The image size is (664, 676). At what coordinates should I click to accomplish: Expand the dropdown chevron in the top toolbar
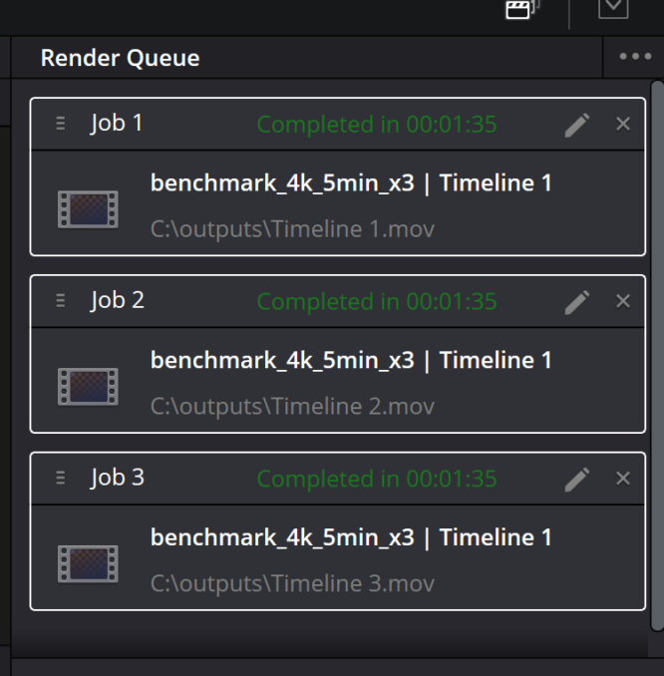point(613,9)
